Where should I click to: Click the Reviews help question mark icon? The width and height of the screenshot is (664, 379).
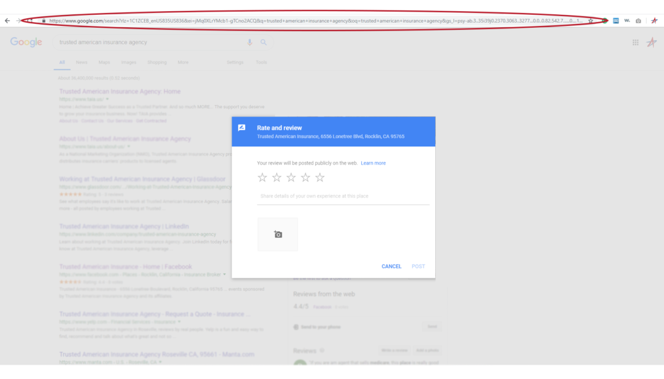tap(322, 350)
